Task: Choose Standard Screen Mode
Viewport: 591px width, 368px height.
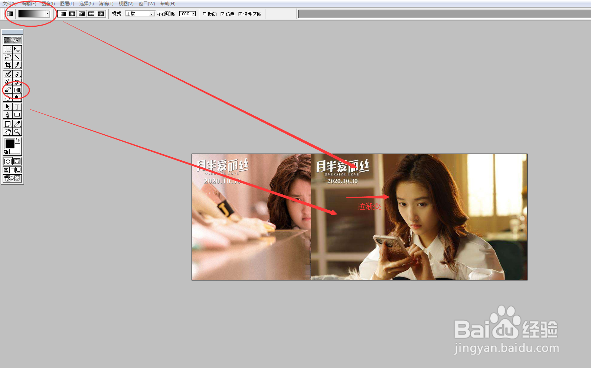Action: pos(6,170)
